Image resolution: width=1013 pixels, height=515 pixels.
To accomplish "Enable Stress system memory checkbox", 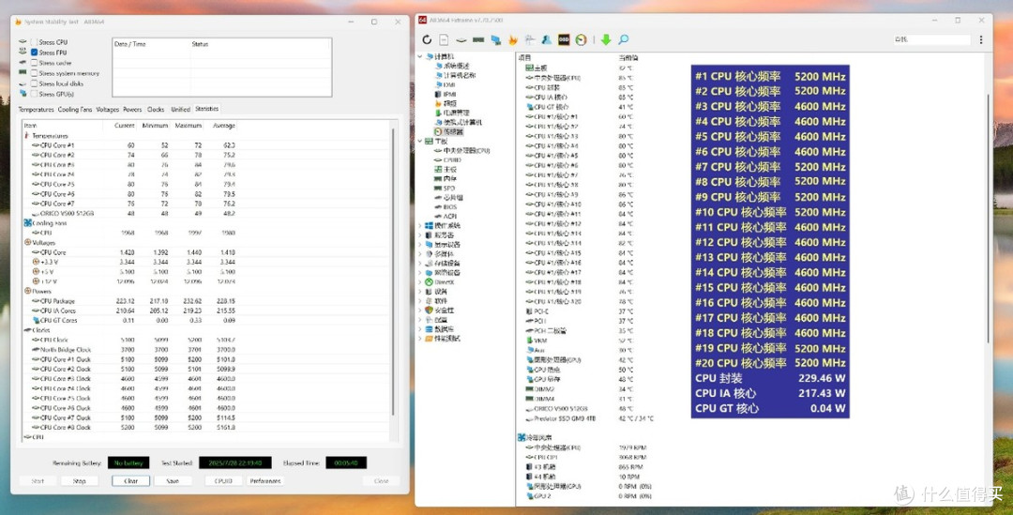I will (35, 73).
